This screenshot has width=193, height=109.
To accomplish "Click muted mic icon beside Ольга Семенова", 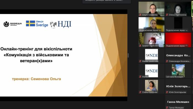I will (140, 15).
